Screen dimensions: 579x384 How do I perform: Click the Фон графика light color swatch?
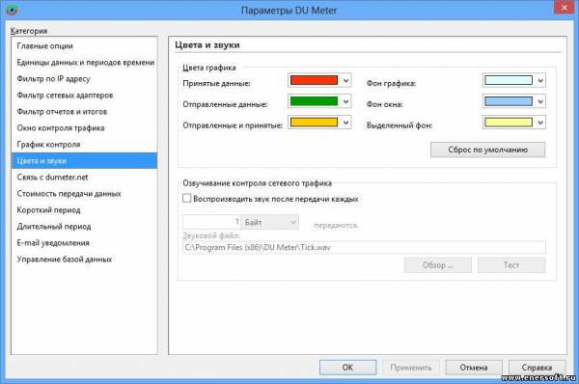pyautogui.click(x=509, y=80)
